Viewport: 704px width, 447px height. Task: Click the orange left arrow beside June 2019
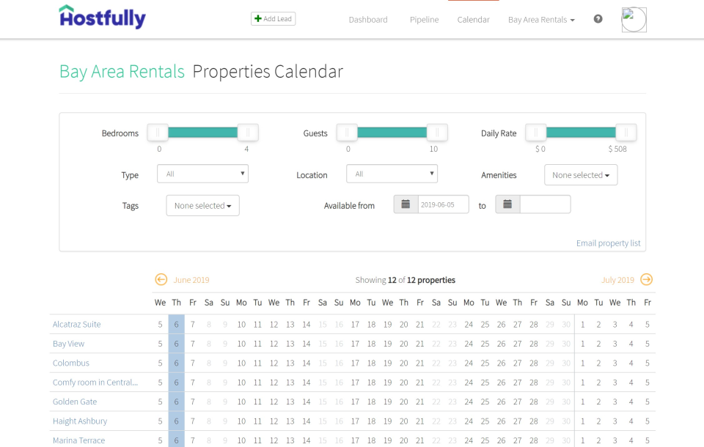coord(161,279)
